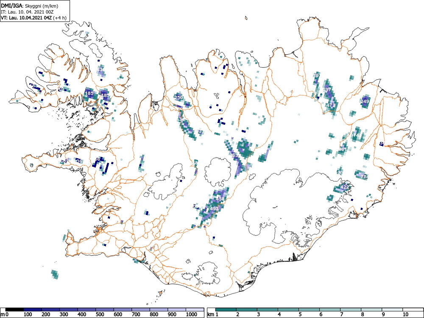
Task: Click the '250' visibility value on the map
Action: [179, 98]
